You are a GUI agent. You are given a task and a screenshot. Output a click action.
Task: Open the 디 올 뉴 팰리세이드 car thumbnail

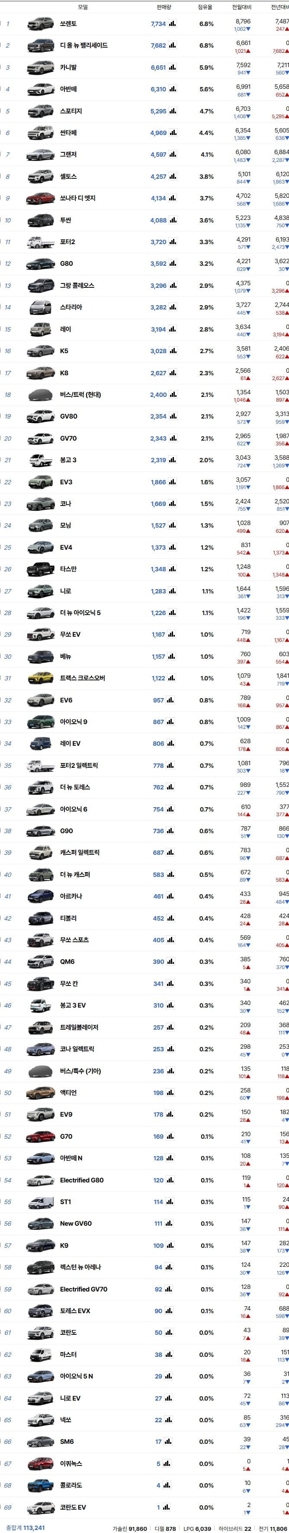pos(40,46)
